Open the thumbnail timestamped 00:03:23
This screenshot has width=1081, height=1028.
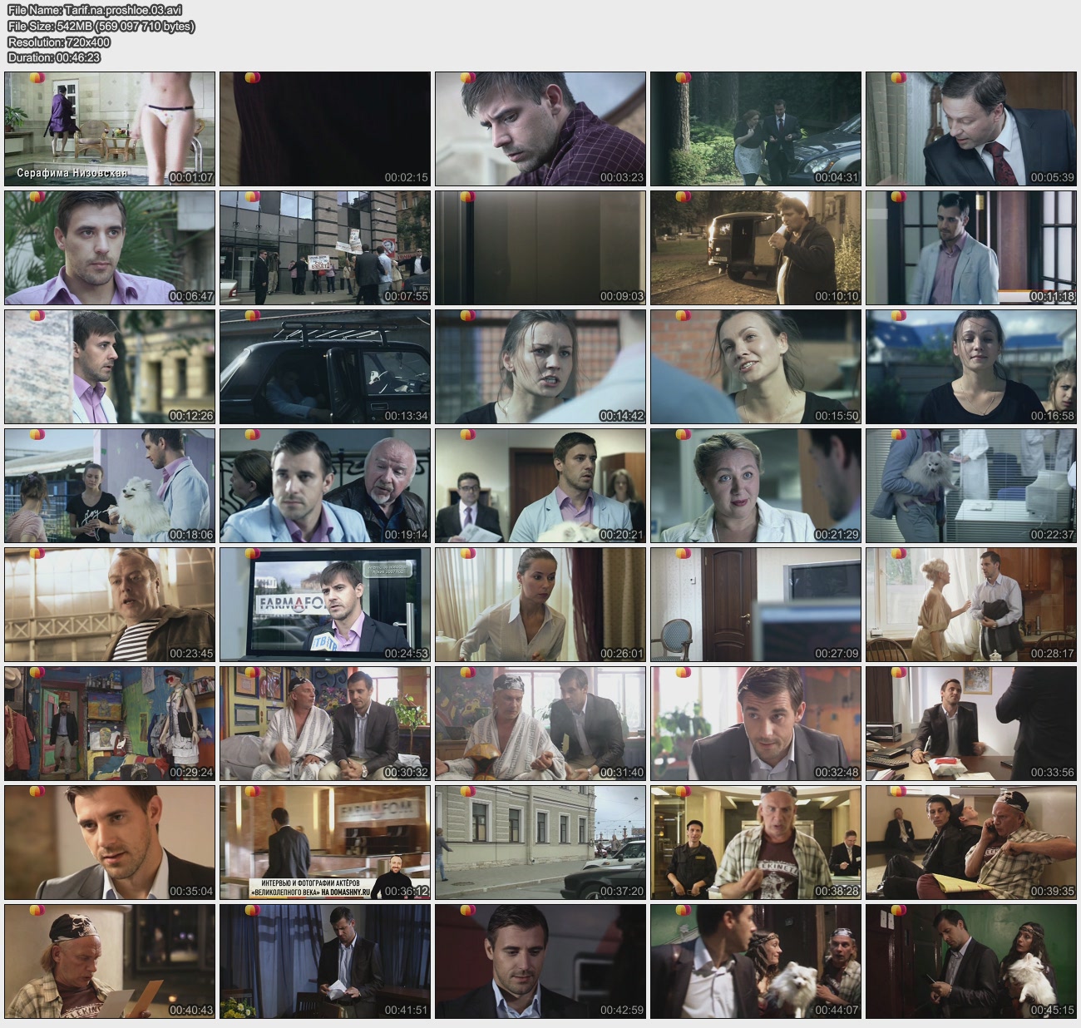(540, 129)
